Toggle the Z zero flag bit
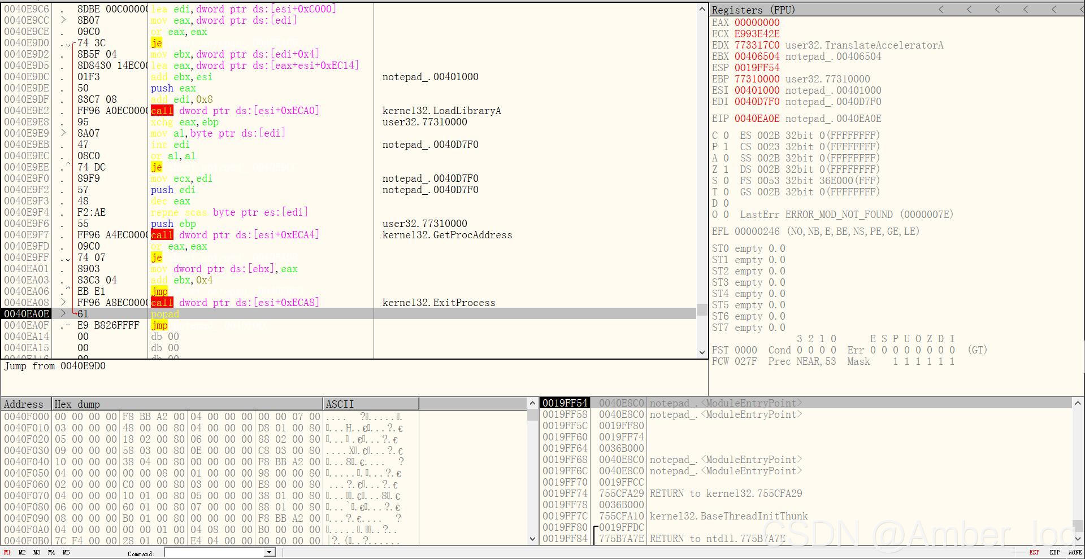The height and width of the screenshot is (559, 1085). click(x=726, y=169)
